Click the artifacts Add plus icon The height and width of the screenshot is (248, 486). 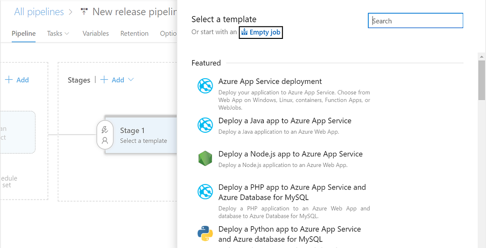point(9,80)
